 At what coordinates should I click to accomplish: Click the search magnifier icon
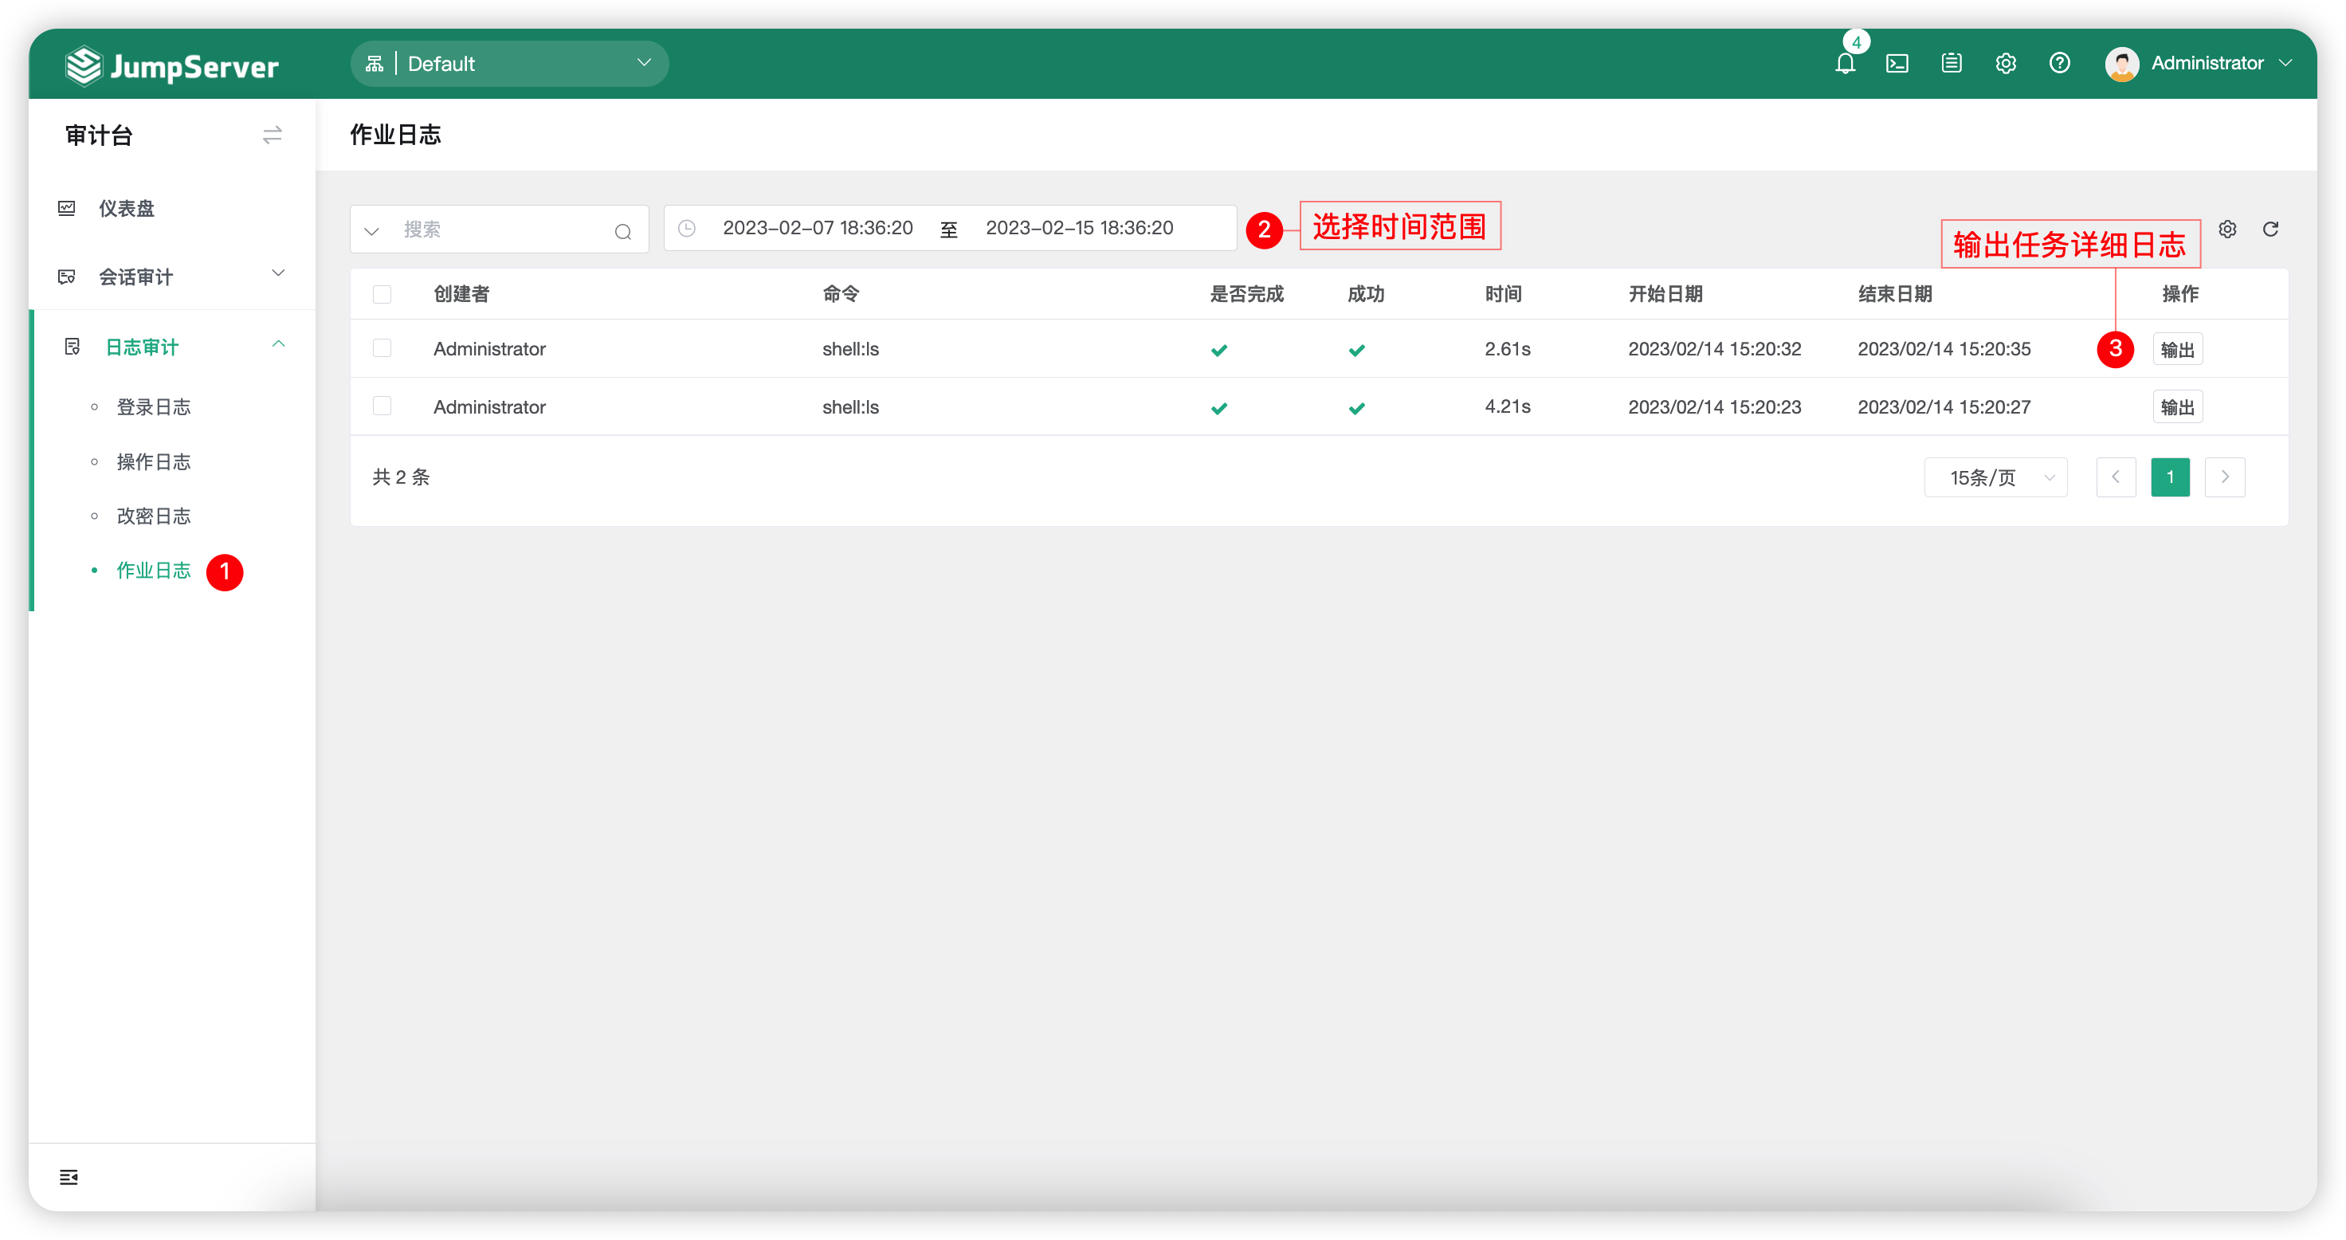pos(623,231)
